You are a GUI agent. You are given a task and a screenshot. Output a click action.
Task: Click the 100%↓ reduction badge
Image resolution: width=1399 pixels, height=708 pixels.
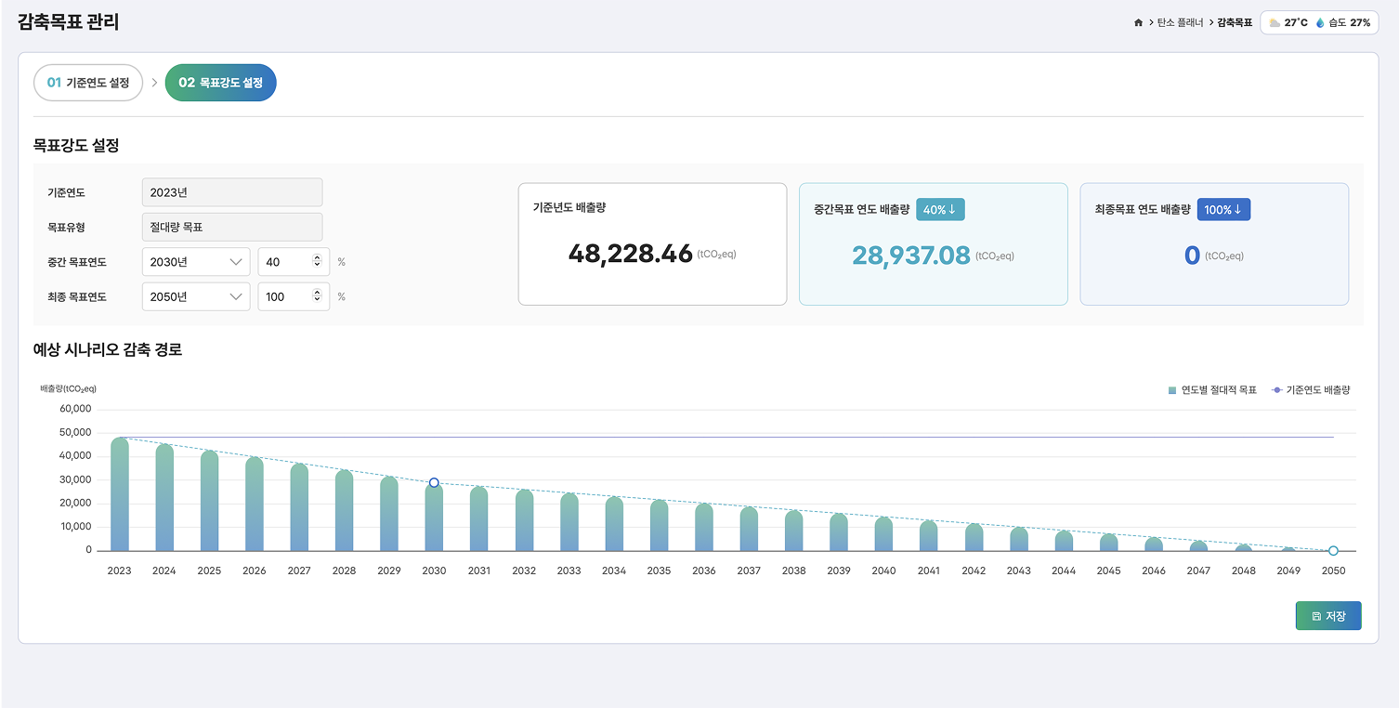click(1222, 210)
